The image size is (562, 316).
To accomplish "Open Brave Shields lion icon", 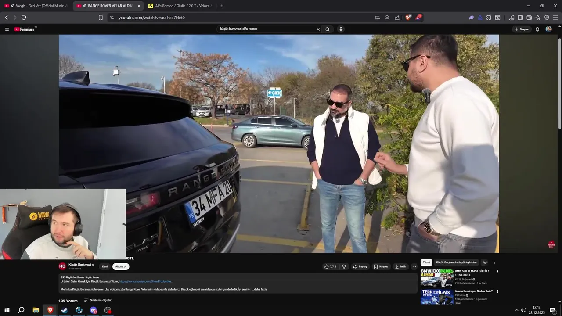I will (x=408, y=18).
